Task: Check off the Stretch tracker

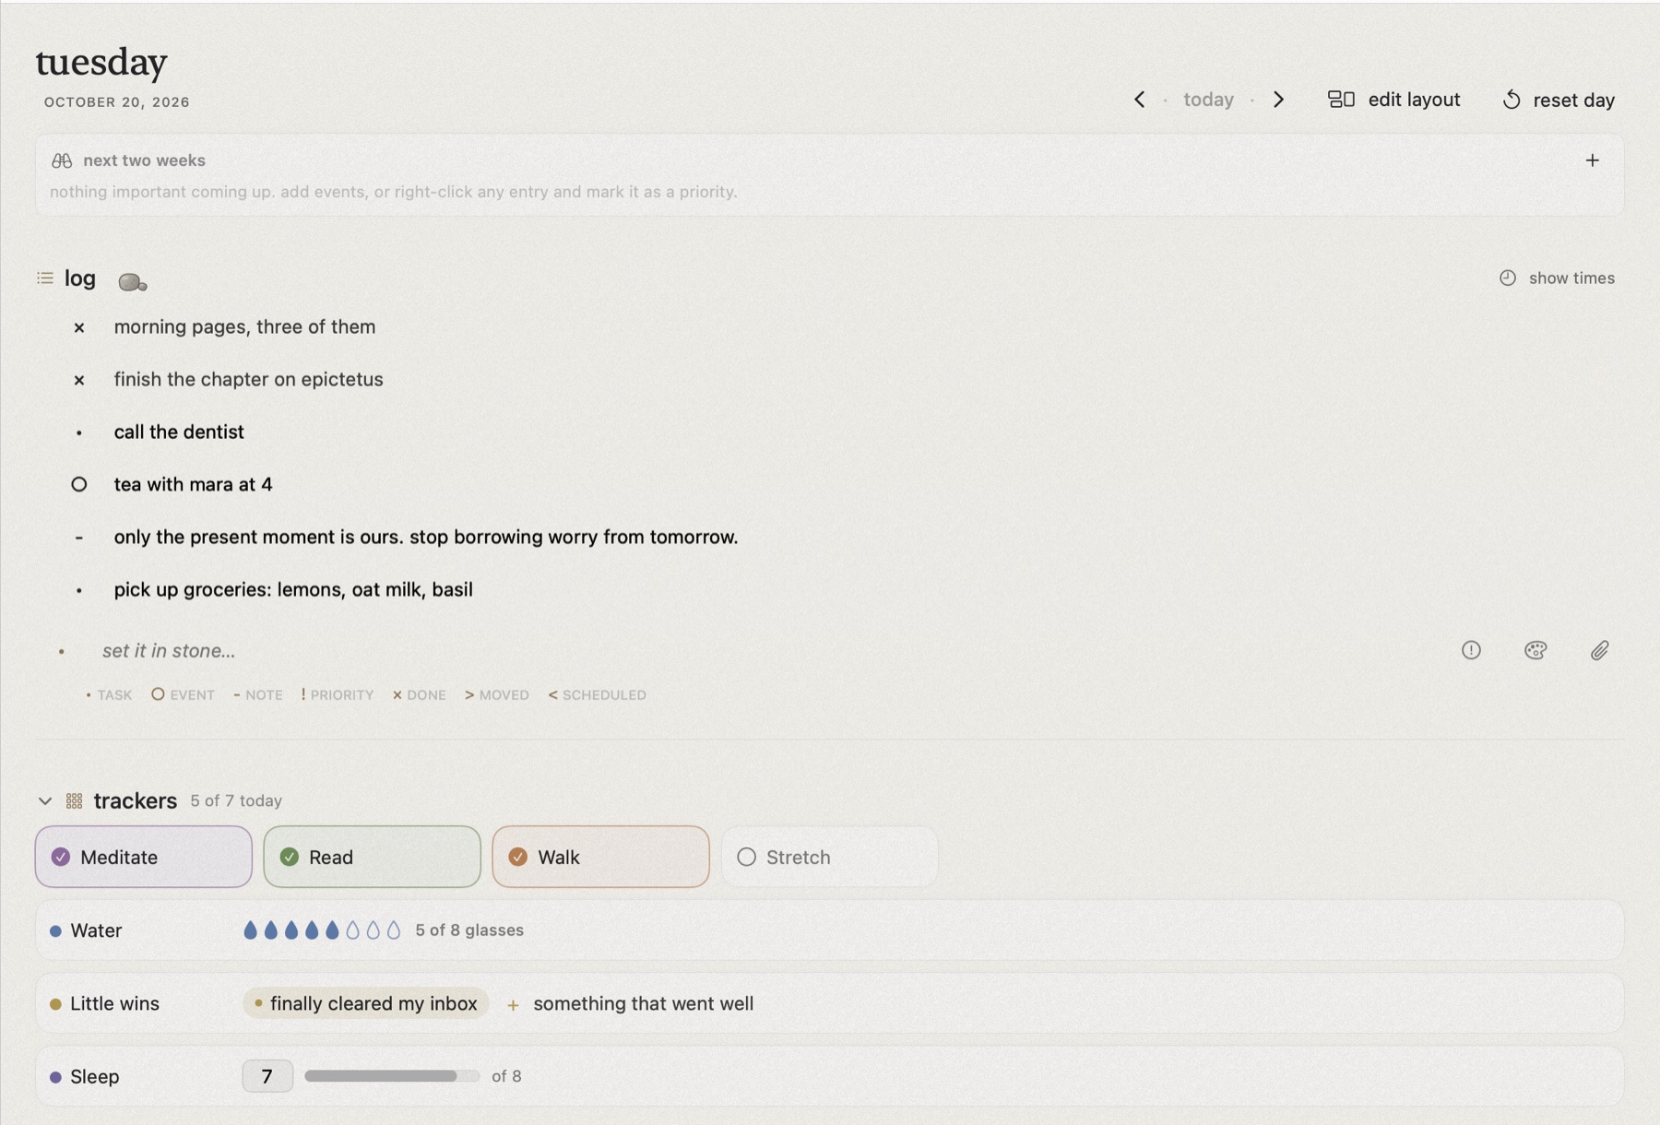Action: coord(830,857)
